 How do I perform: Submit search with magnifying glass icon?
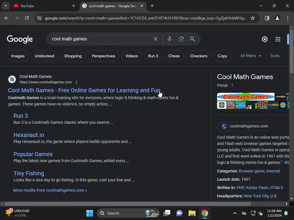(x=192, y=39)
